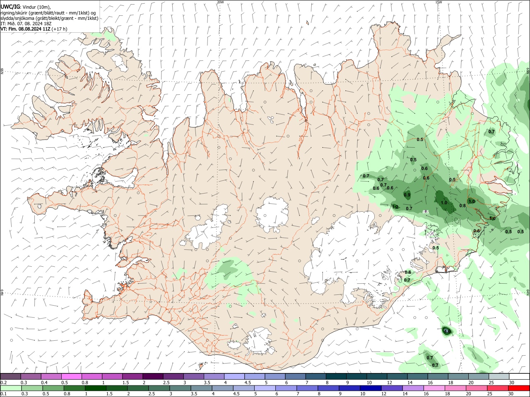The height and width of the screenshot is (397, 530).
Task: Click the '20W' longitude label
Action: click(220, 2)
